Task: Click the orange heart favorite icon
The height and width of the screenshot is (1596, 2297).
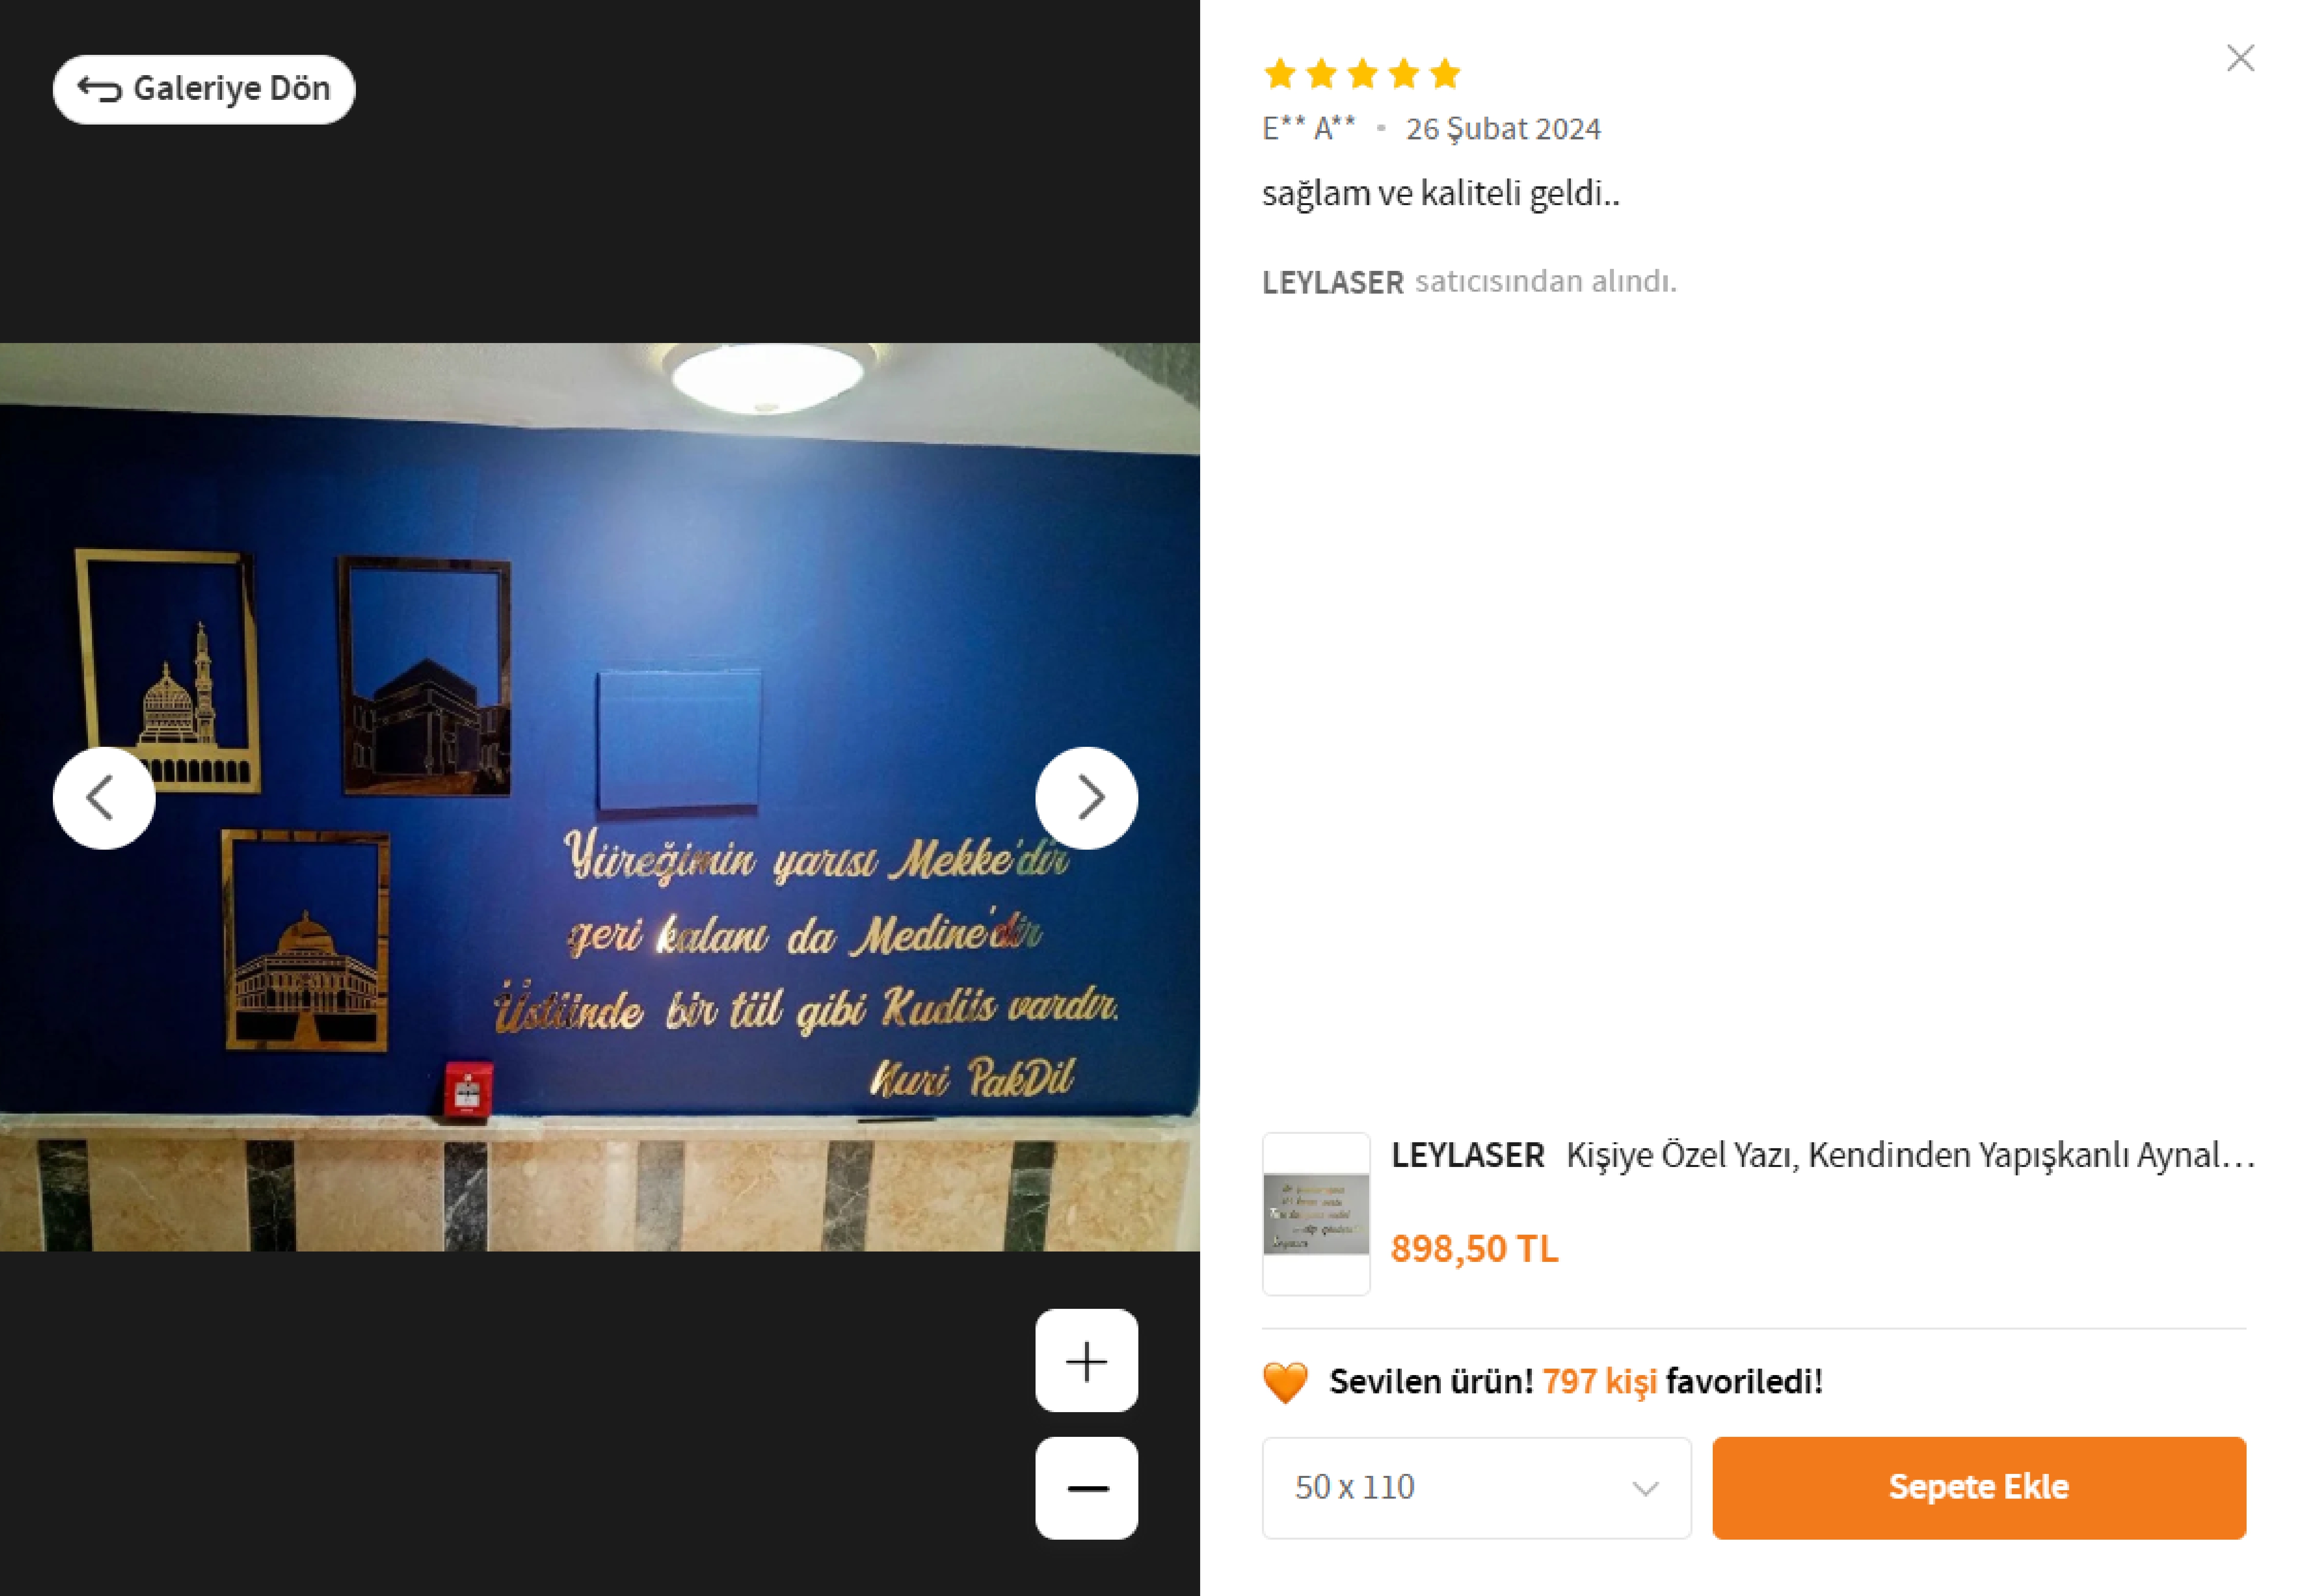Action: click(1285, 1382)
